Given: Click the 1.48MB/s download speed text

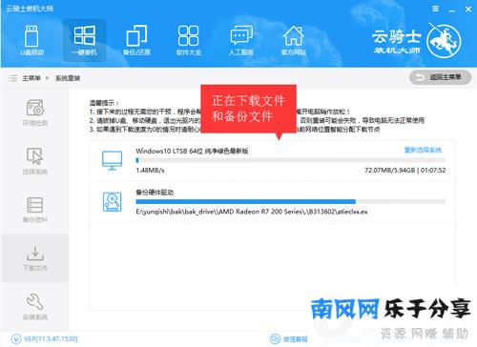Looking at the screenshot, I should (150, 171).
